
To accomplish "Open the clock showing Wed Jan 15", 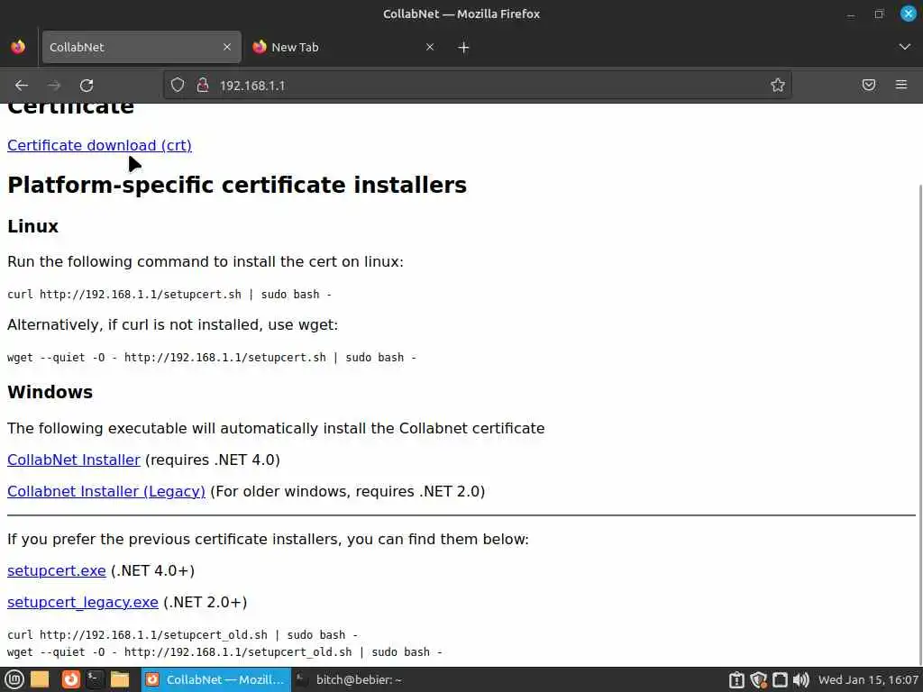I will point(868,679).
